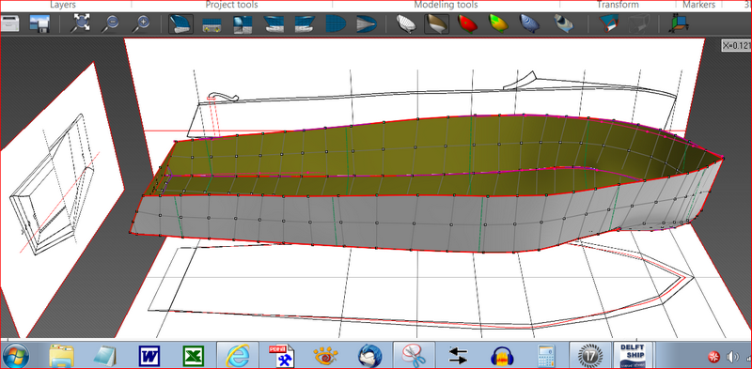
Task: Open the Project tools tab
Action: click(231, 5)
